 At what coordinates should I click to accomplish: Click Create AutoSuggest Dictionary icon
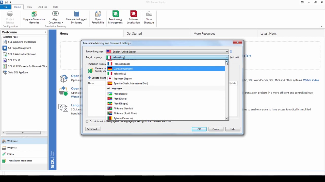(x=76, y=14)
